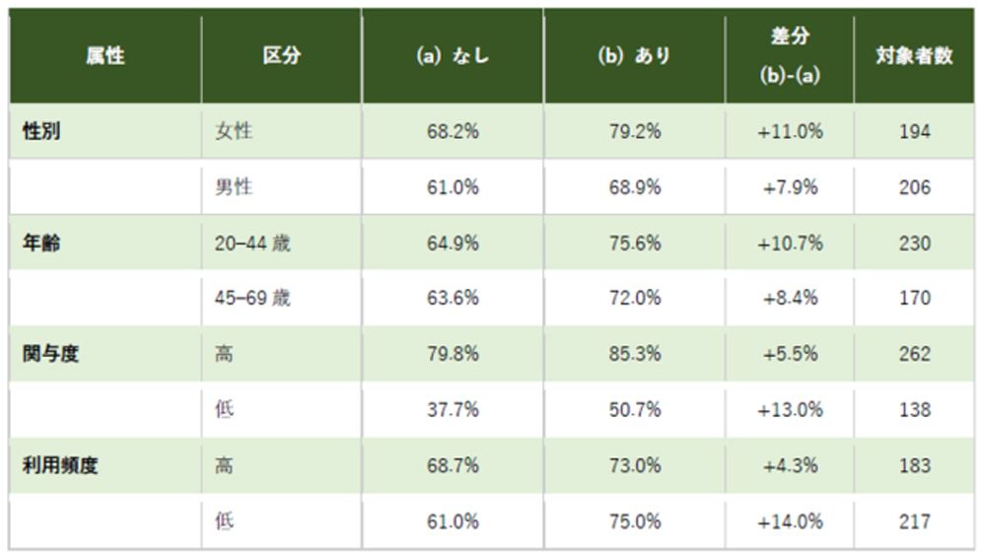Select the 関与度 attribute cell
984x560 pixels.
tap(50, 354)
